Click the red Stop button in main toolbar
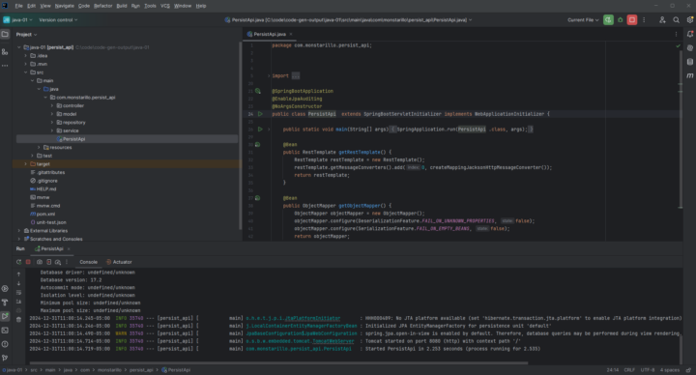This screenshot has height=375, width=696. [632, 20]
